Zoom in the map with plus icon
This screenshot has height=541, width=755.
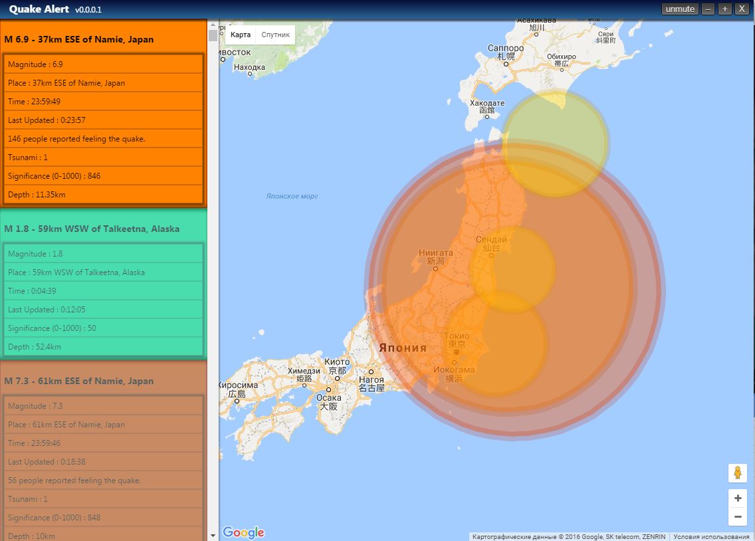tap(738, 498)
